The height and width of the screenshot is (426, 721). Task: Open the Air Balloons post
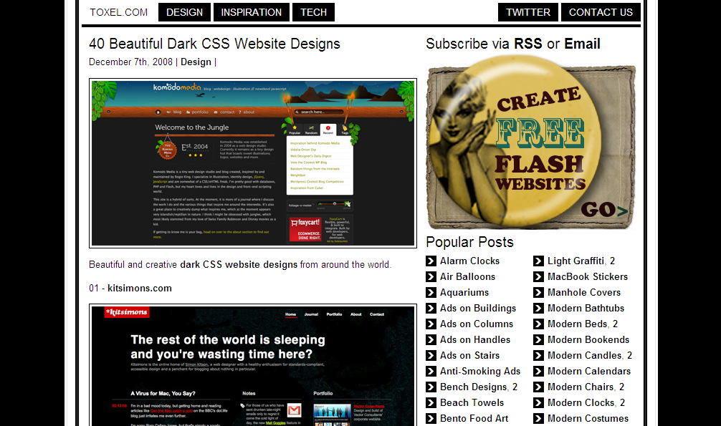467,276
